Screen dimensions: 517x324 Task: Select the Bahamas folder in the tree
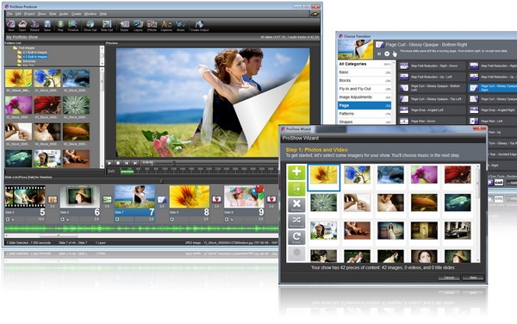click(29, 61)
